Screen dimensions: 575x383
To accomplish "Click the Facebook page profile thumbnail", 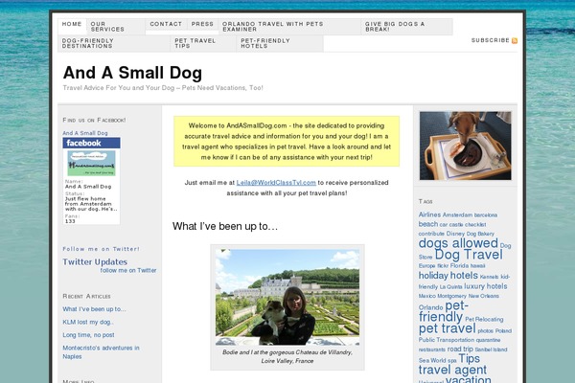I will point(91,163).
